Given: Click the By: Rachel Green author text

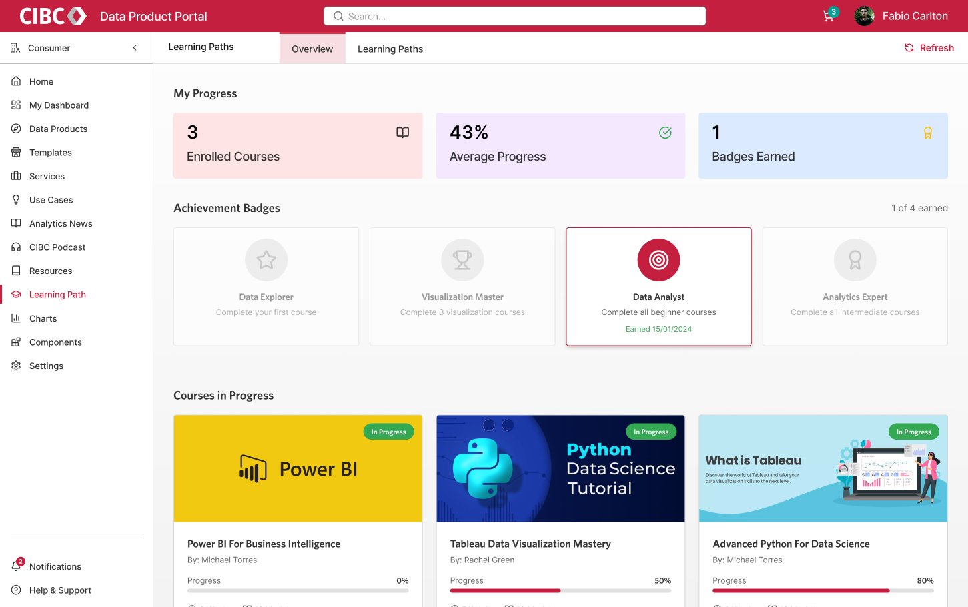Looking at the screenshot, I should click(482, 560).
